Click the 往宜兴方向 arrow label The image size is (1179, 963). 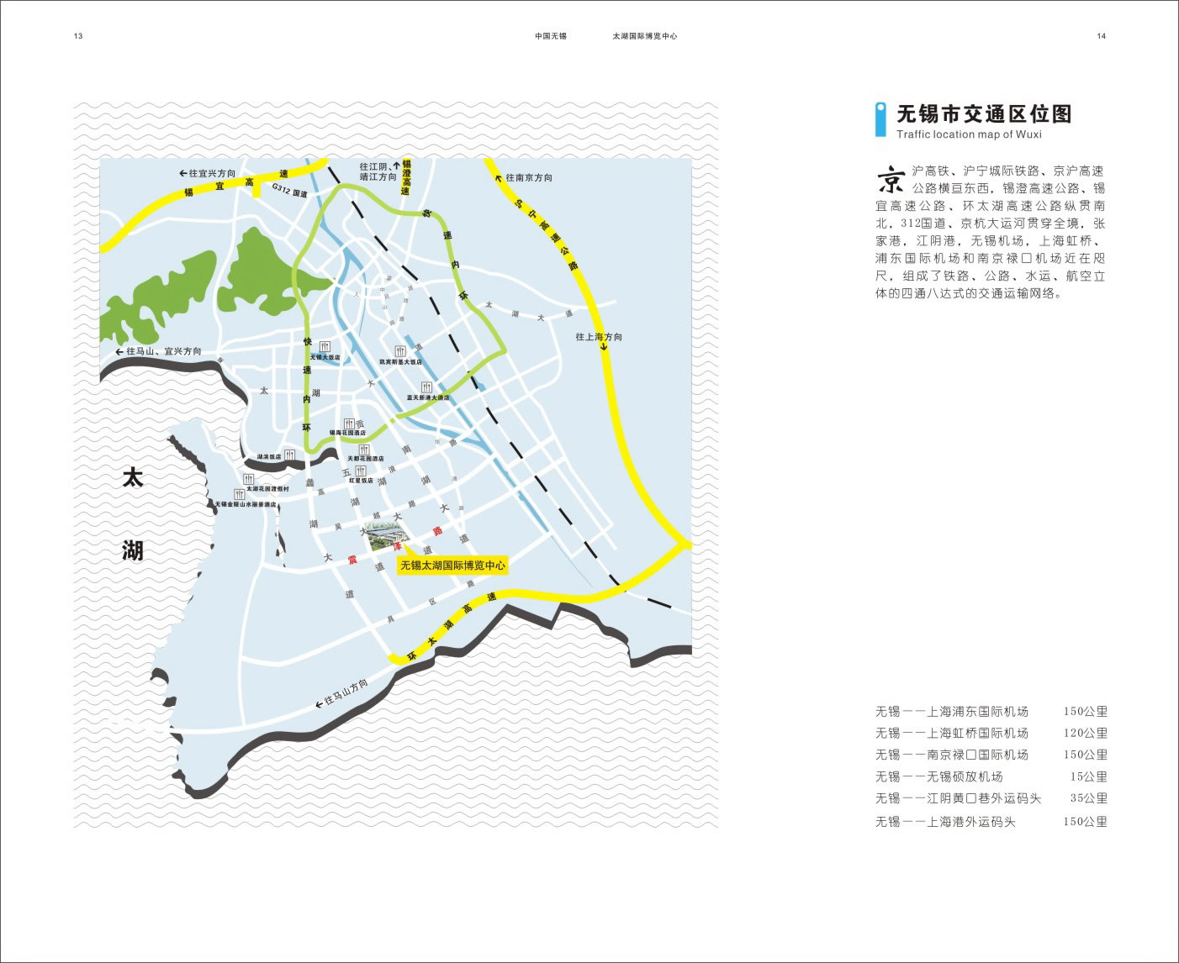click(208, 173)
